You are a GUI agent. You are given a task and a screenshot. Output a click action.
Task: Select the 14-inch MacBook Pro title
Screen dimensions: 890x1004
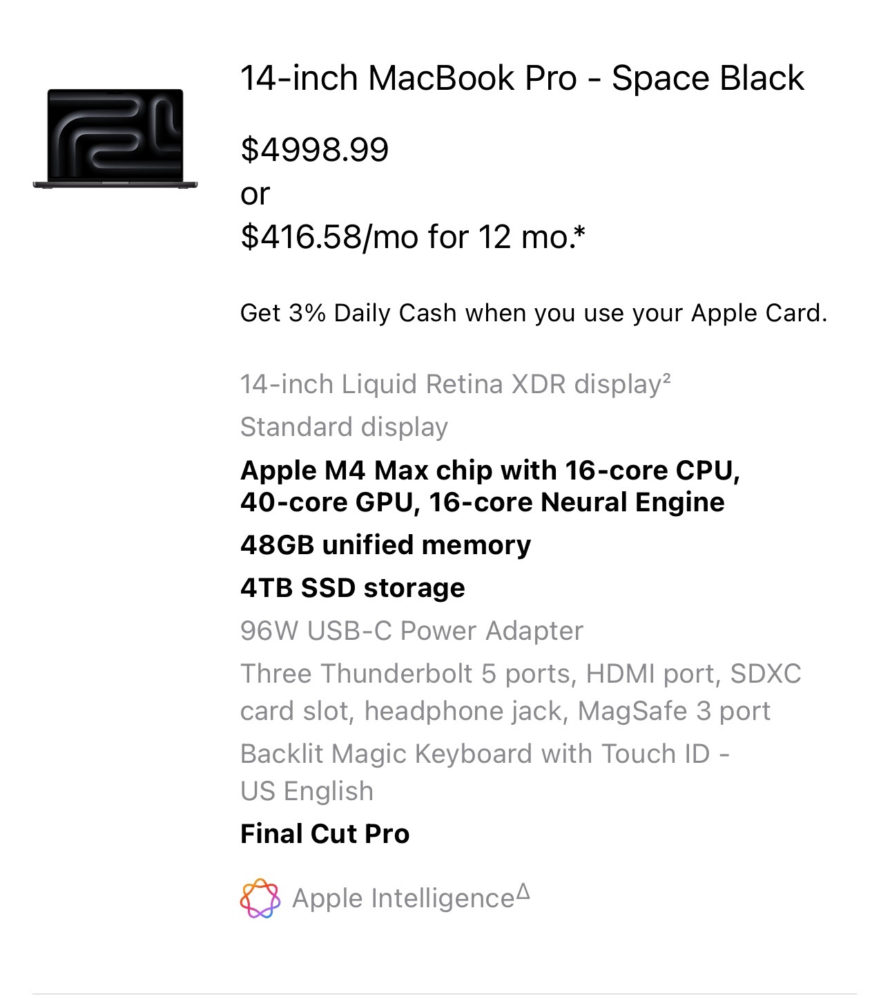point(521,78)
